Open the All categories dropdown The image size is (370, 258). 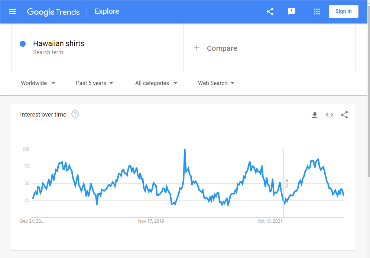coord(156,83)
